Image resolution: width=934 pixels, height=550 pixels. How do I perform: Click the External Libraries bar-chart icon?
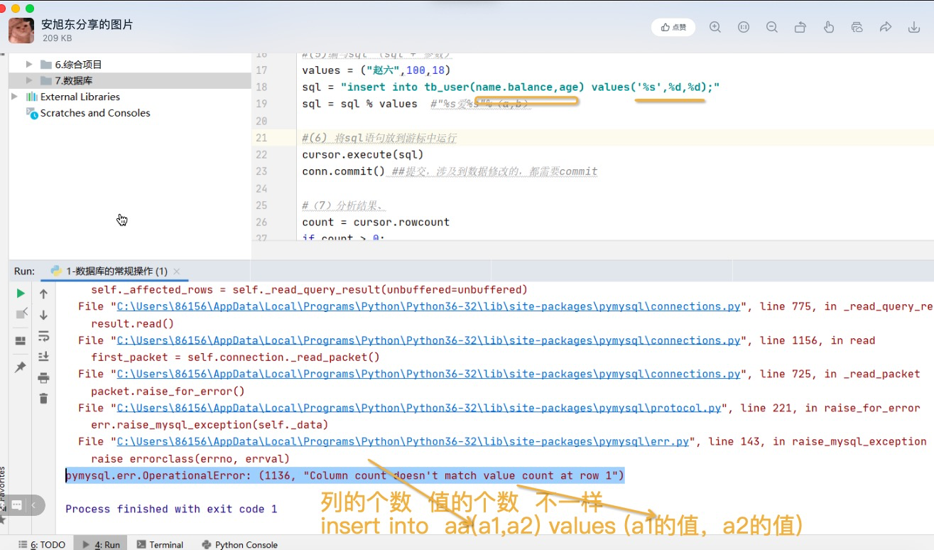[32, 97]
